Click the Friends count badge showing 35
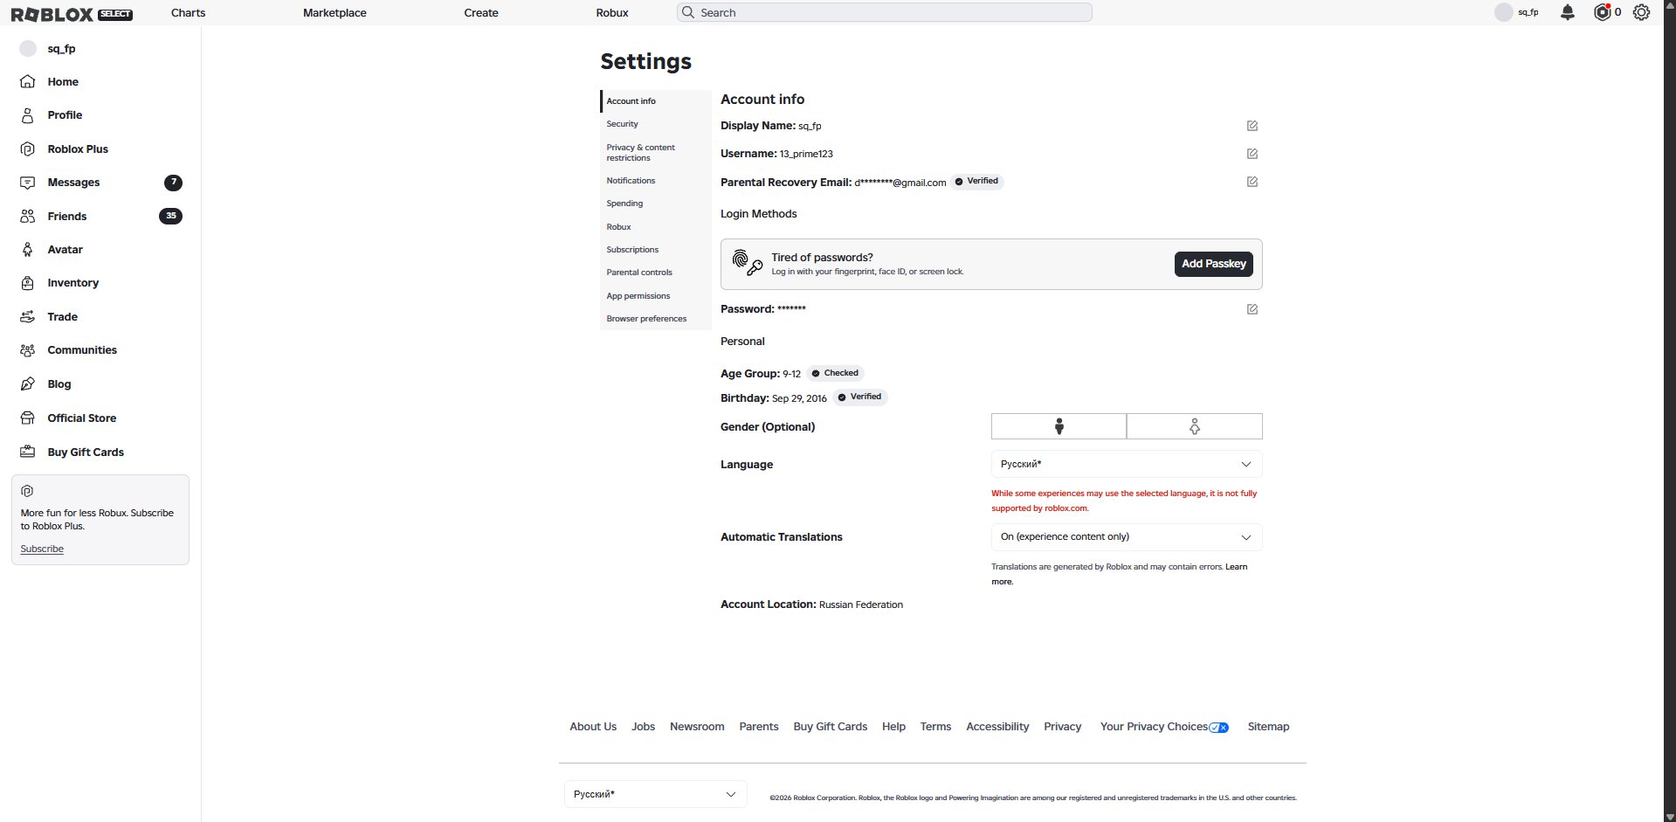The width and height of the screenshot is (1676, 822). coord(170,216)
